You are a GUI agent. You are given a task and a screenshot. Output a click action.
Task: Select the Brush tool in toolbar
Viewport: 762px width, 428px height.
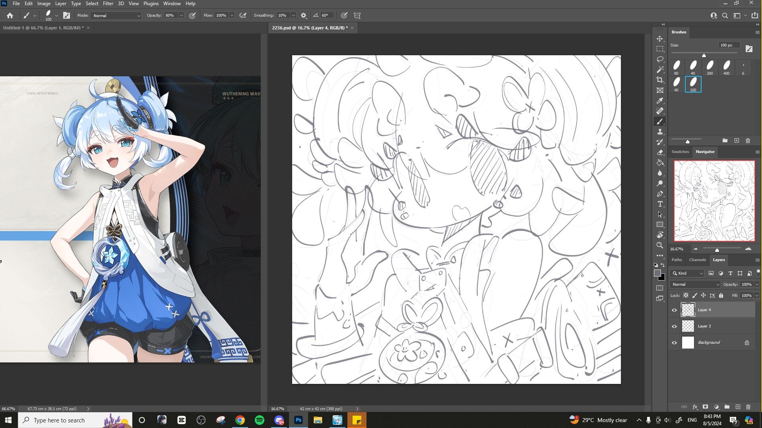point(660,122)
